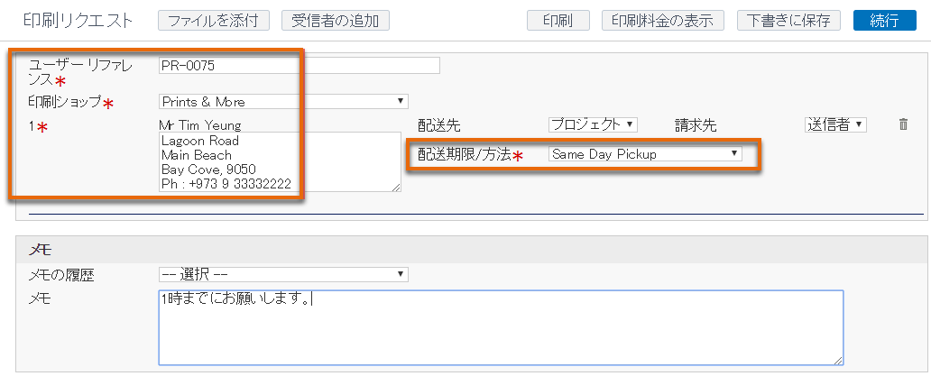Grab the メモ textarea resize handle

838,361
